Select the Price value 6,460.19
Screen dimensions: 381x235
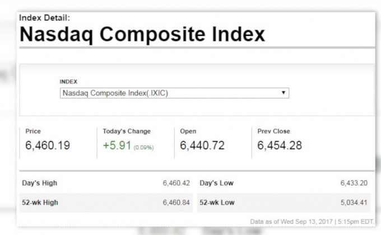pyautogui.click(x=48, y=146)
